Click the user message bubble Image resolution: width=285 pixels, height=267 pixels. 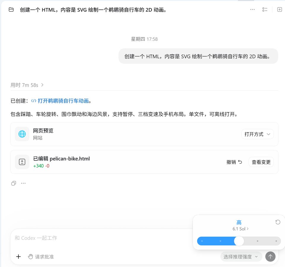point(198,56)
